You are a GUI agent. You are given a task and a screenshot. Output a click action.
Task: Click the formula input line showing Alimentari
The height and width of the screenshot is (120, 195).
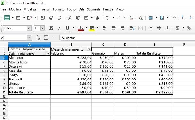128,38
